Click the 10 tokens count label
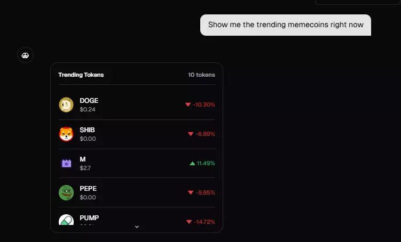 pyautogui.click(x=201, y=75)
